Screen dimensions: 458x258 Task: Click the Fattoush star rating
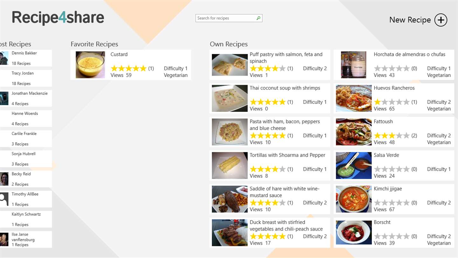click(392, 135)
